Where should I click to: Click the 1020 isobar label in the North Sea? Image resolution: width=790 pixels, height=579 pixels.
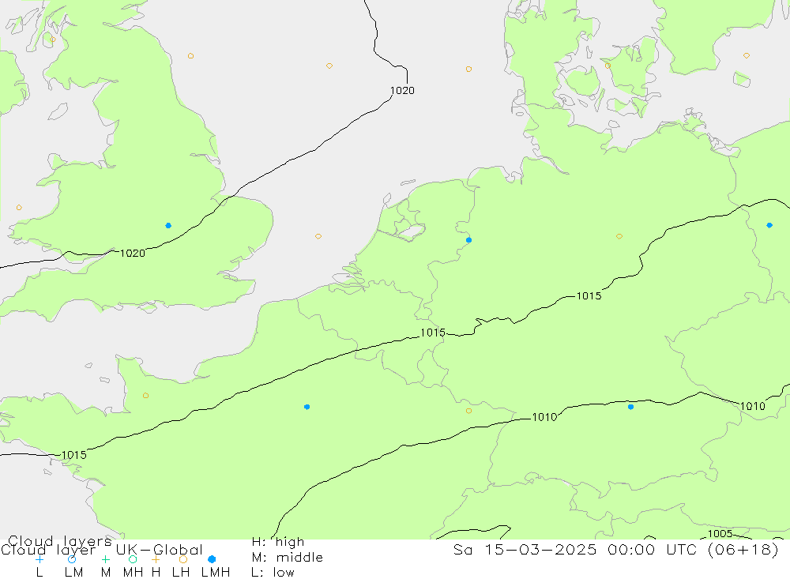(x=402, y=91)
